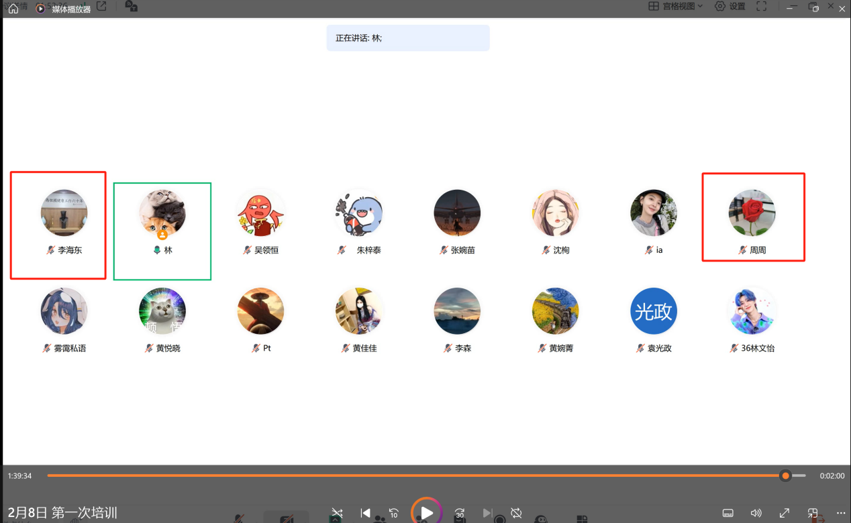Skip forward 30 seconds
The image size is (851, 523).
point(460,513)
